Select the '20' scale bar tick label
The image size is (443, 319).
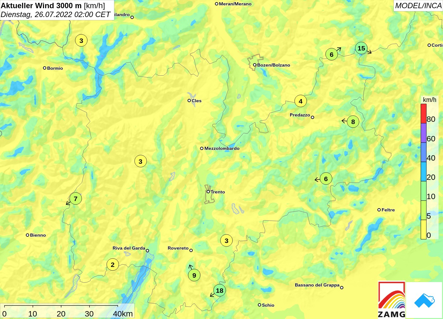(61, 314)
